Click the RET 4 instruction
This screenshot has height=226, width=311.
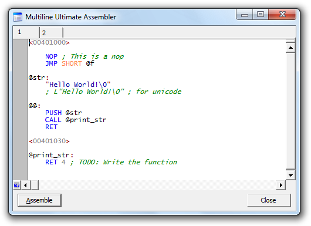[55, 162]
